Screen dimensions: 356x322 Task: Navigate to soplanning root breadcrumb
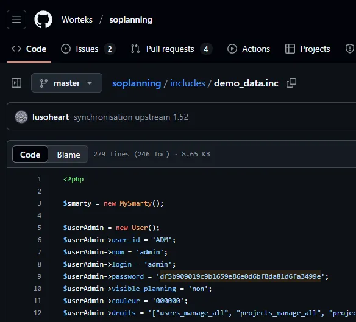click(137, 83)
